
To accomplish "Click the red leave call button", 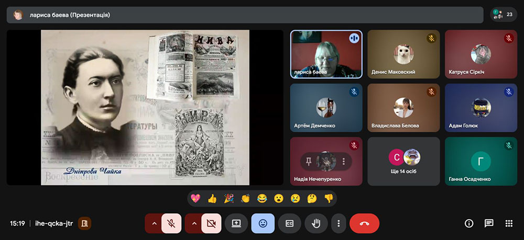I will [364, 223].
